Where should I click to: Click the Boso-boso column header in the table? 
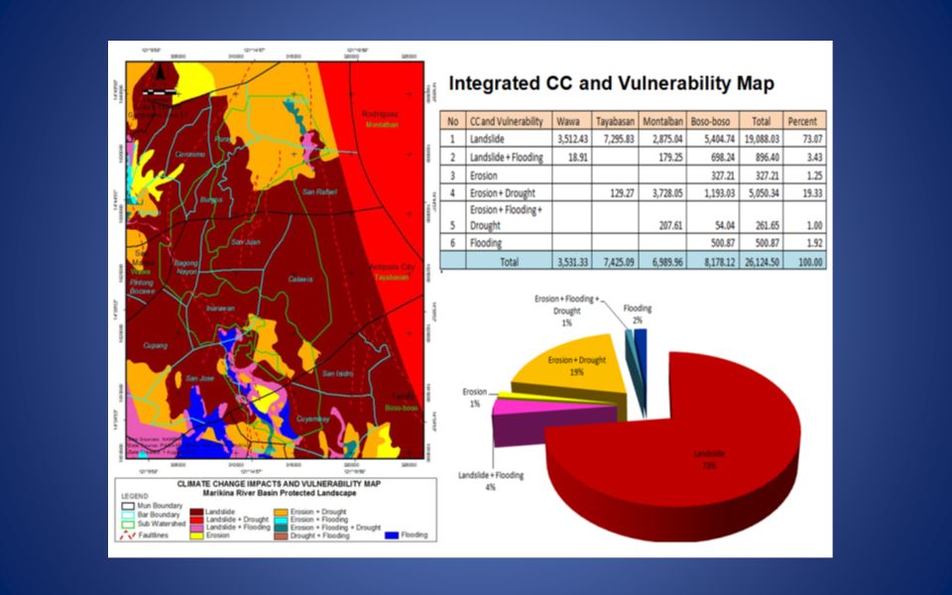712,121
